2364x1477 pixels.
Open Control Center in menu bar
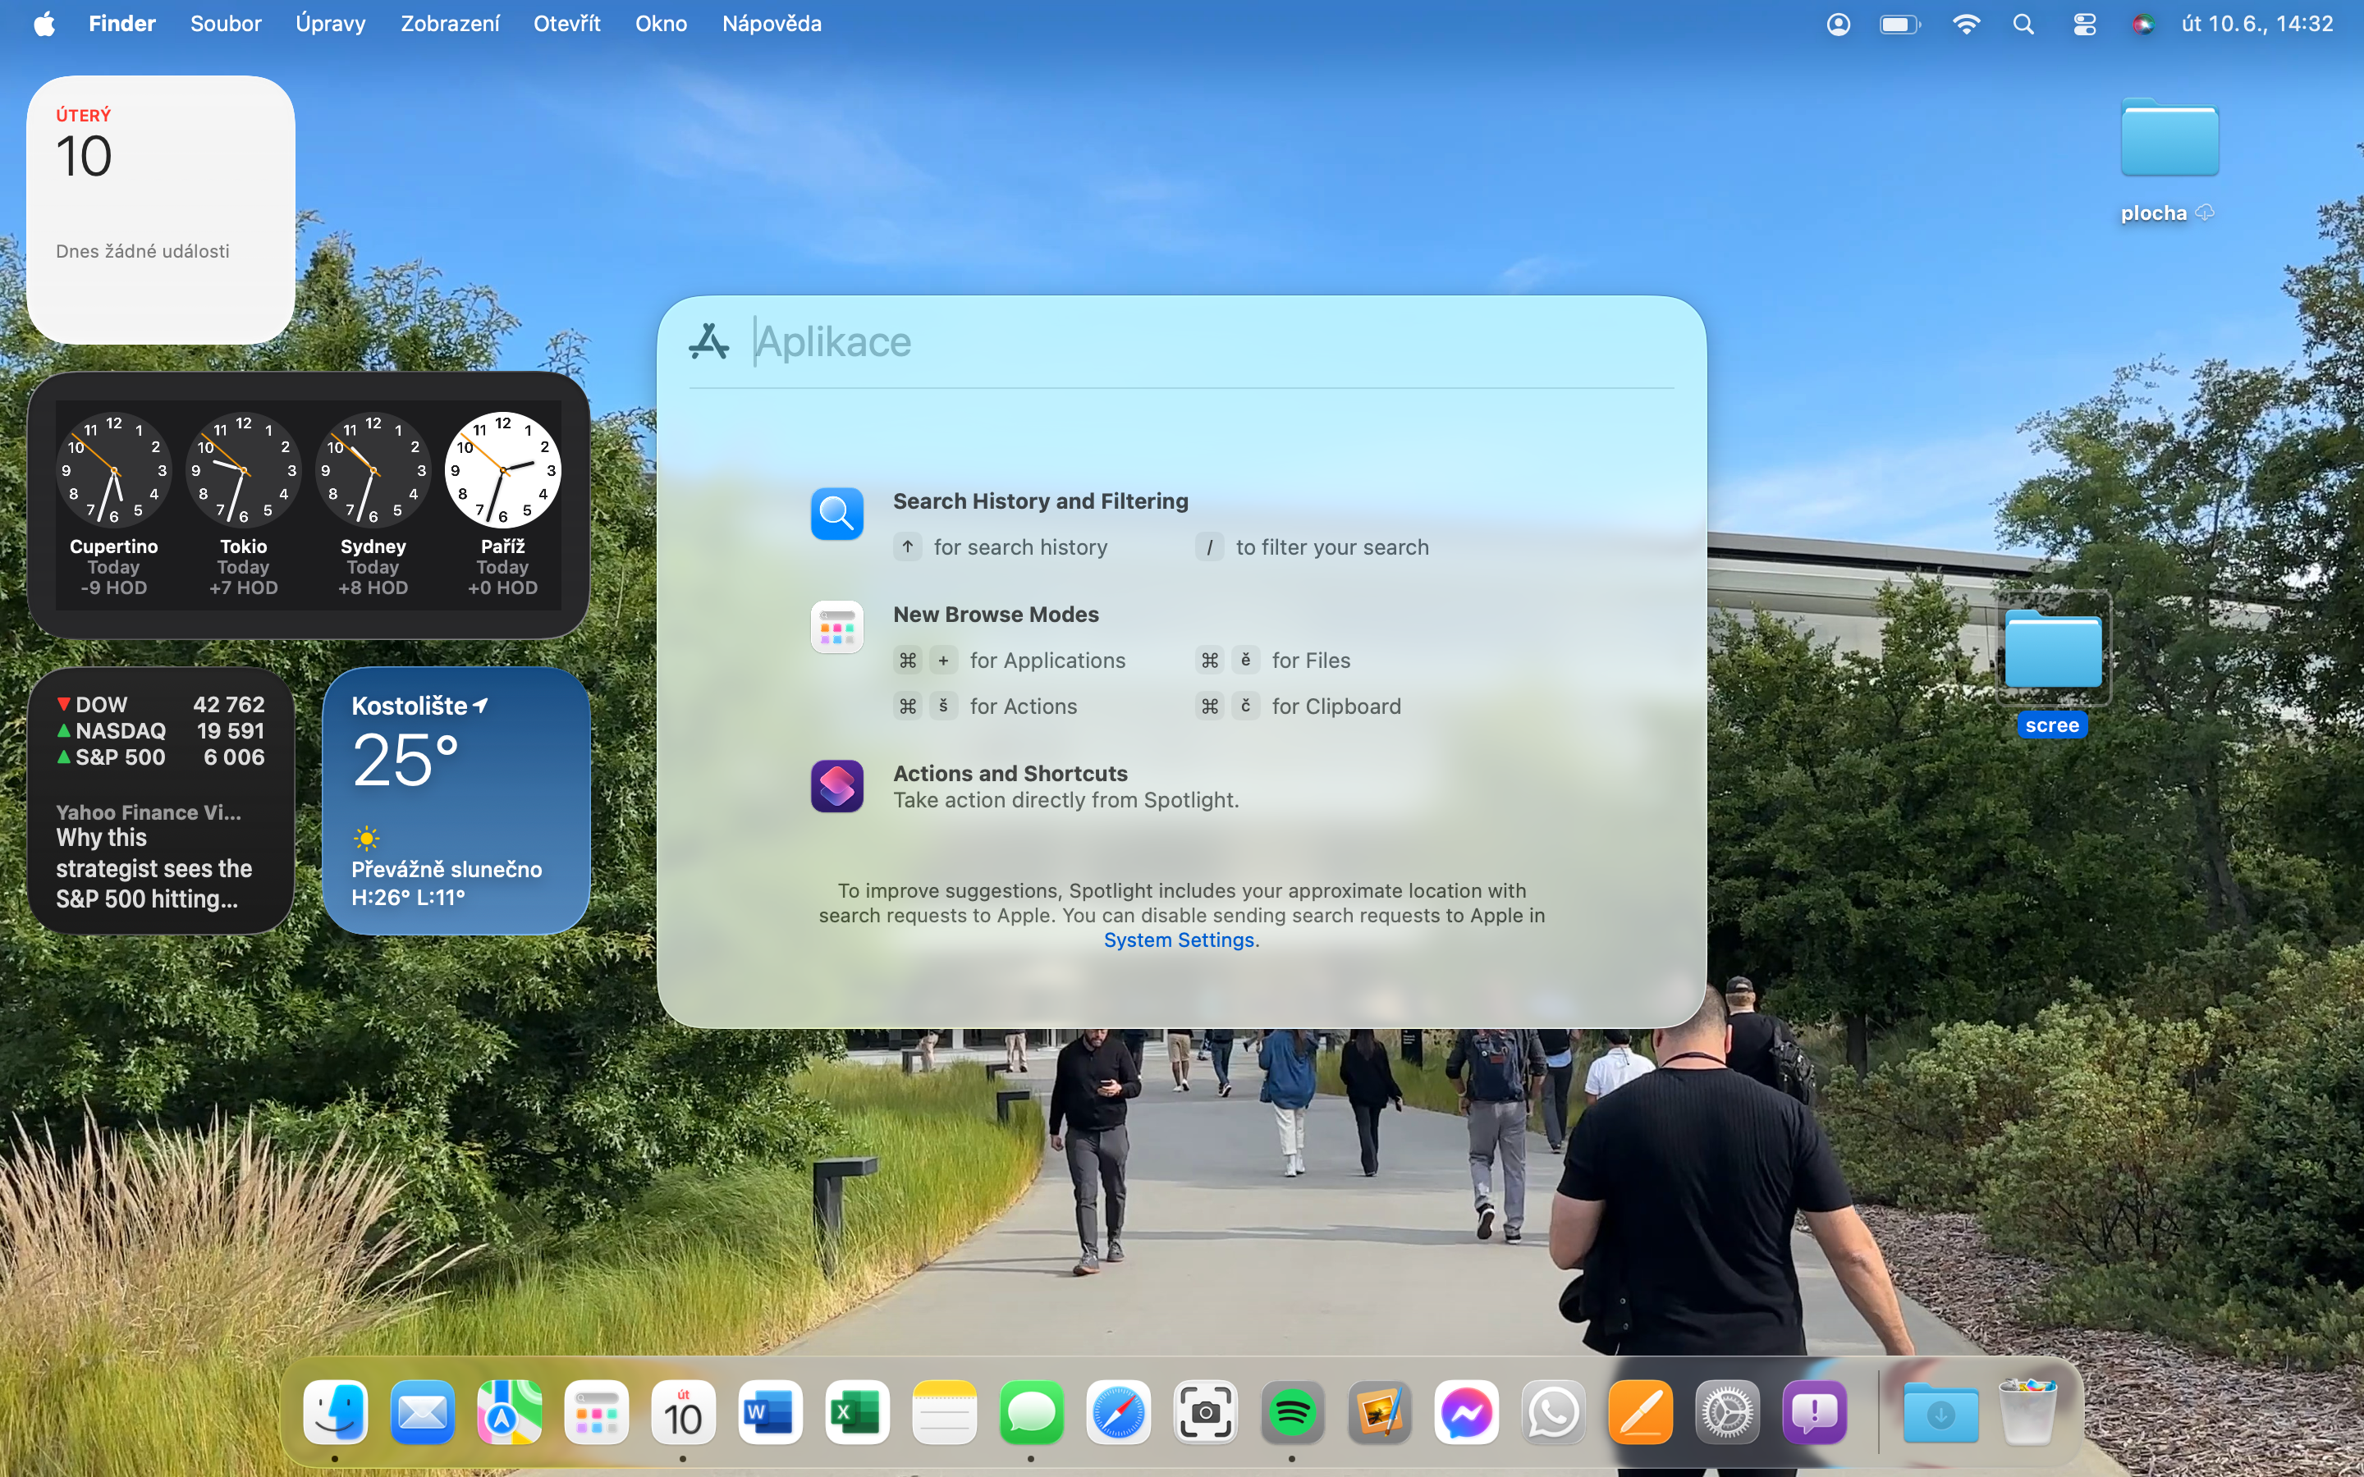2083,25
